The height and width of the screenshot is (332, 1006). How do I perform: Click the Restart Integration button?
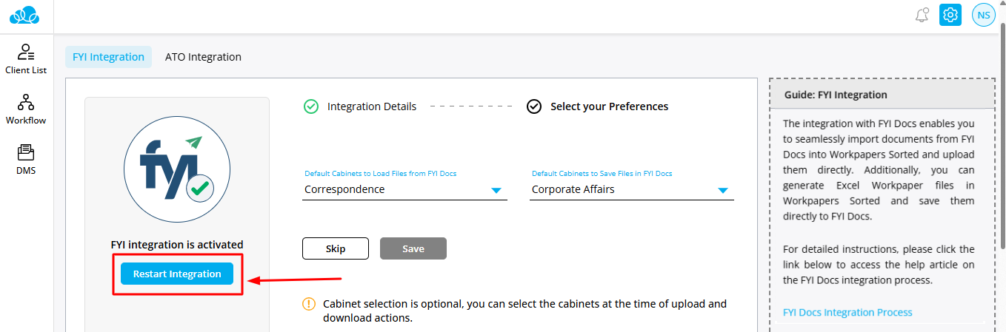[177, 274]
